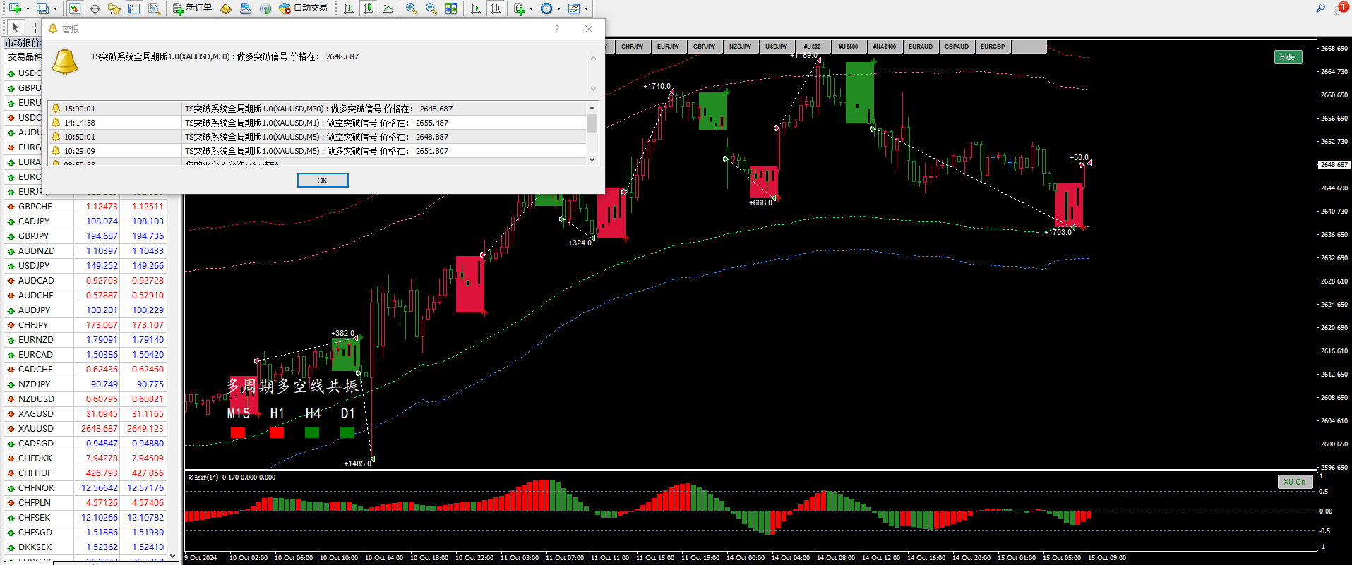Toggle the XU On button
The width and height of the screenshot is (1352, 565).
(x=1294, y=482)
